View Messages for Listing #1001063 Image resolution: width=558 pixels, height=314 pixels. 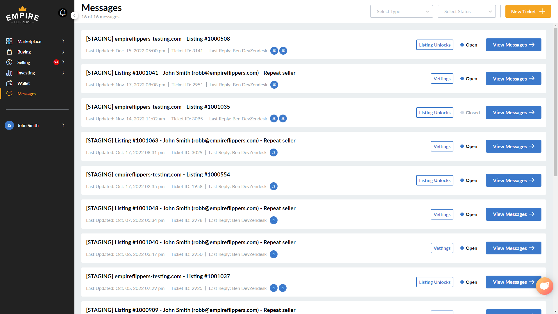click(x=514, y=146)
